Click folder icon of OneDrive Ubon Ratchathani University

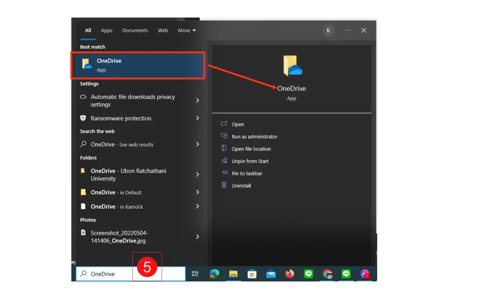[83, 171]
